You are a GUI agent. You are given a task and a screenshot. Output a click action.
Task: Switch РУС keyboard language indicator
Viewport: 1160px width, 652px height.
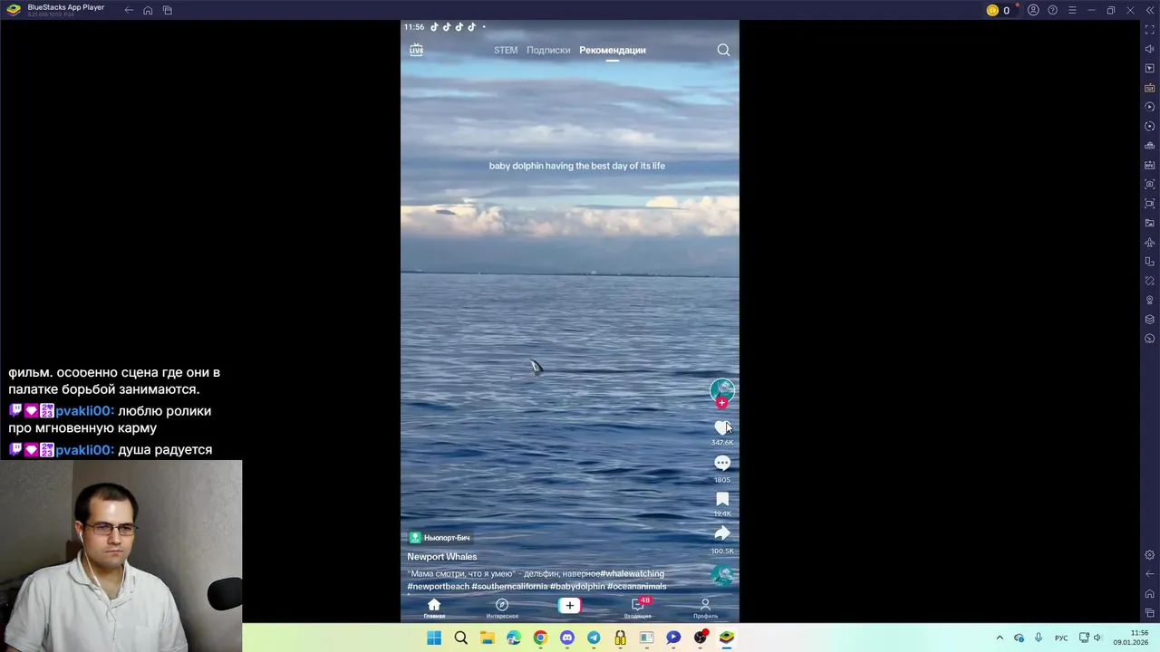pyautogui.click(x=1061, y=638)
